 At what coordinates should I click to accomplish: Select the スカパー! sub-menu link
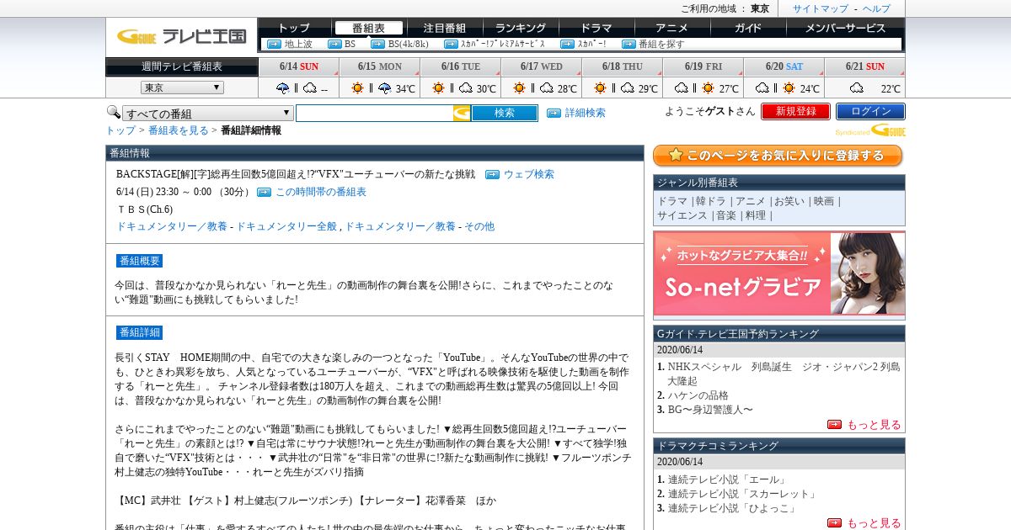click(x=591, y=44)
